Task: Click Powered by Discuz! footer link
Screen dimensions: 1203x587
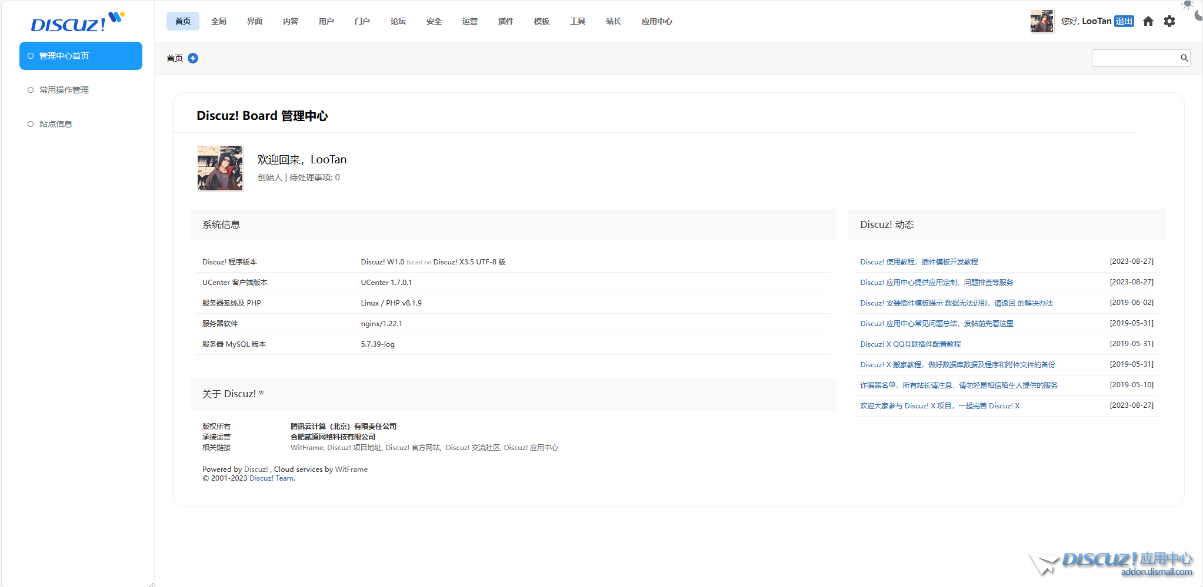Action: click(x=256, y=469)
